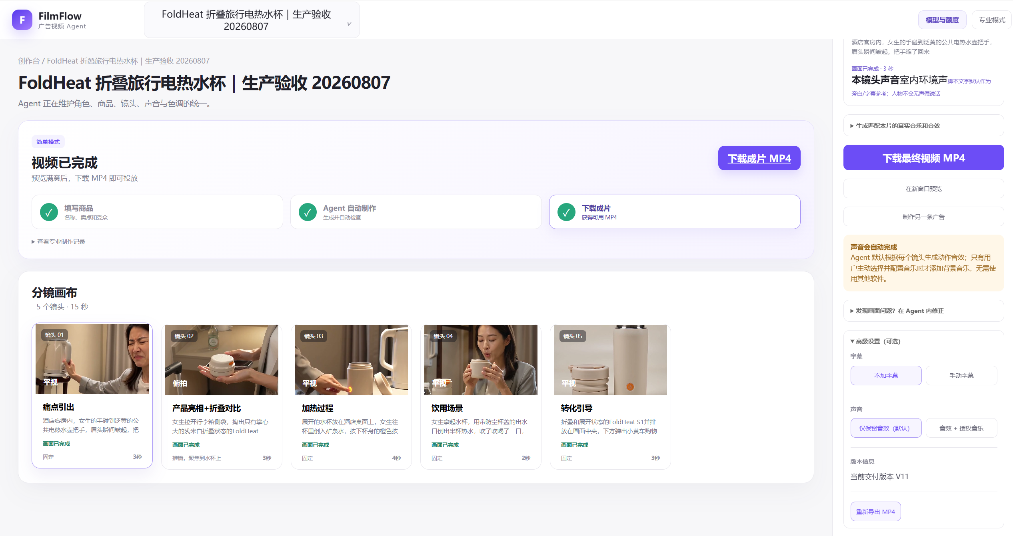
Task: Click the 镜头 01 label badge
Action: pyautogui.click(x=54, y=335)
